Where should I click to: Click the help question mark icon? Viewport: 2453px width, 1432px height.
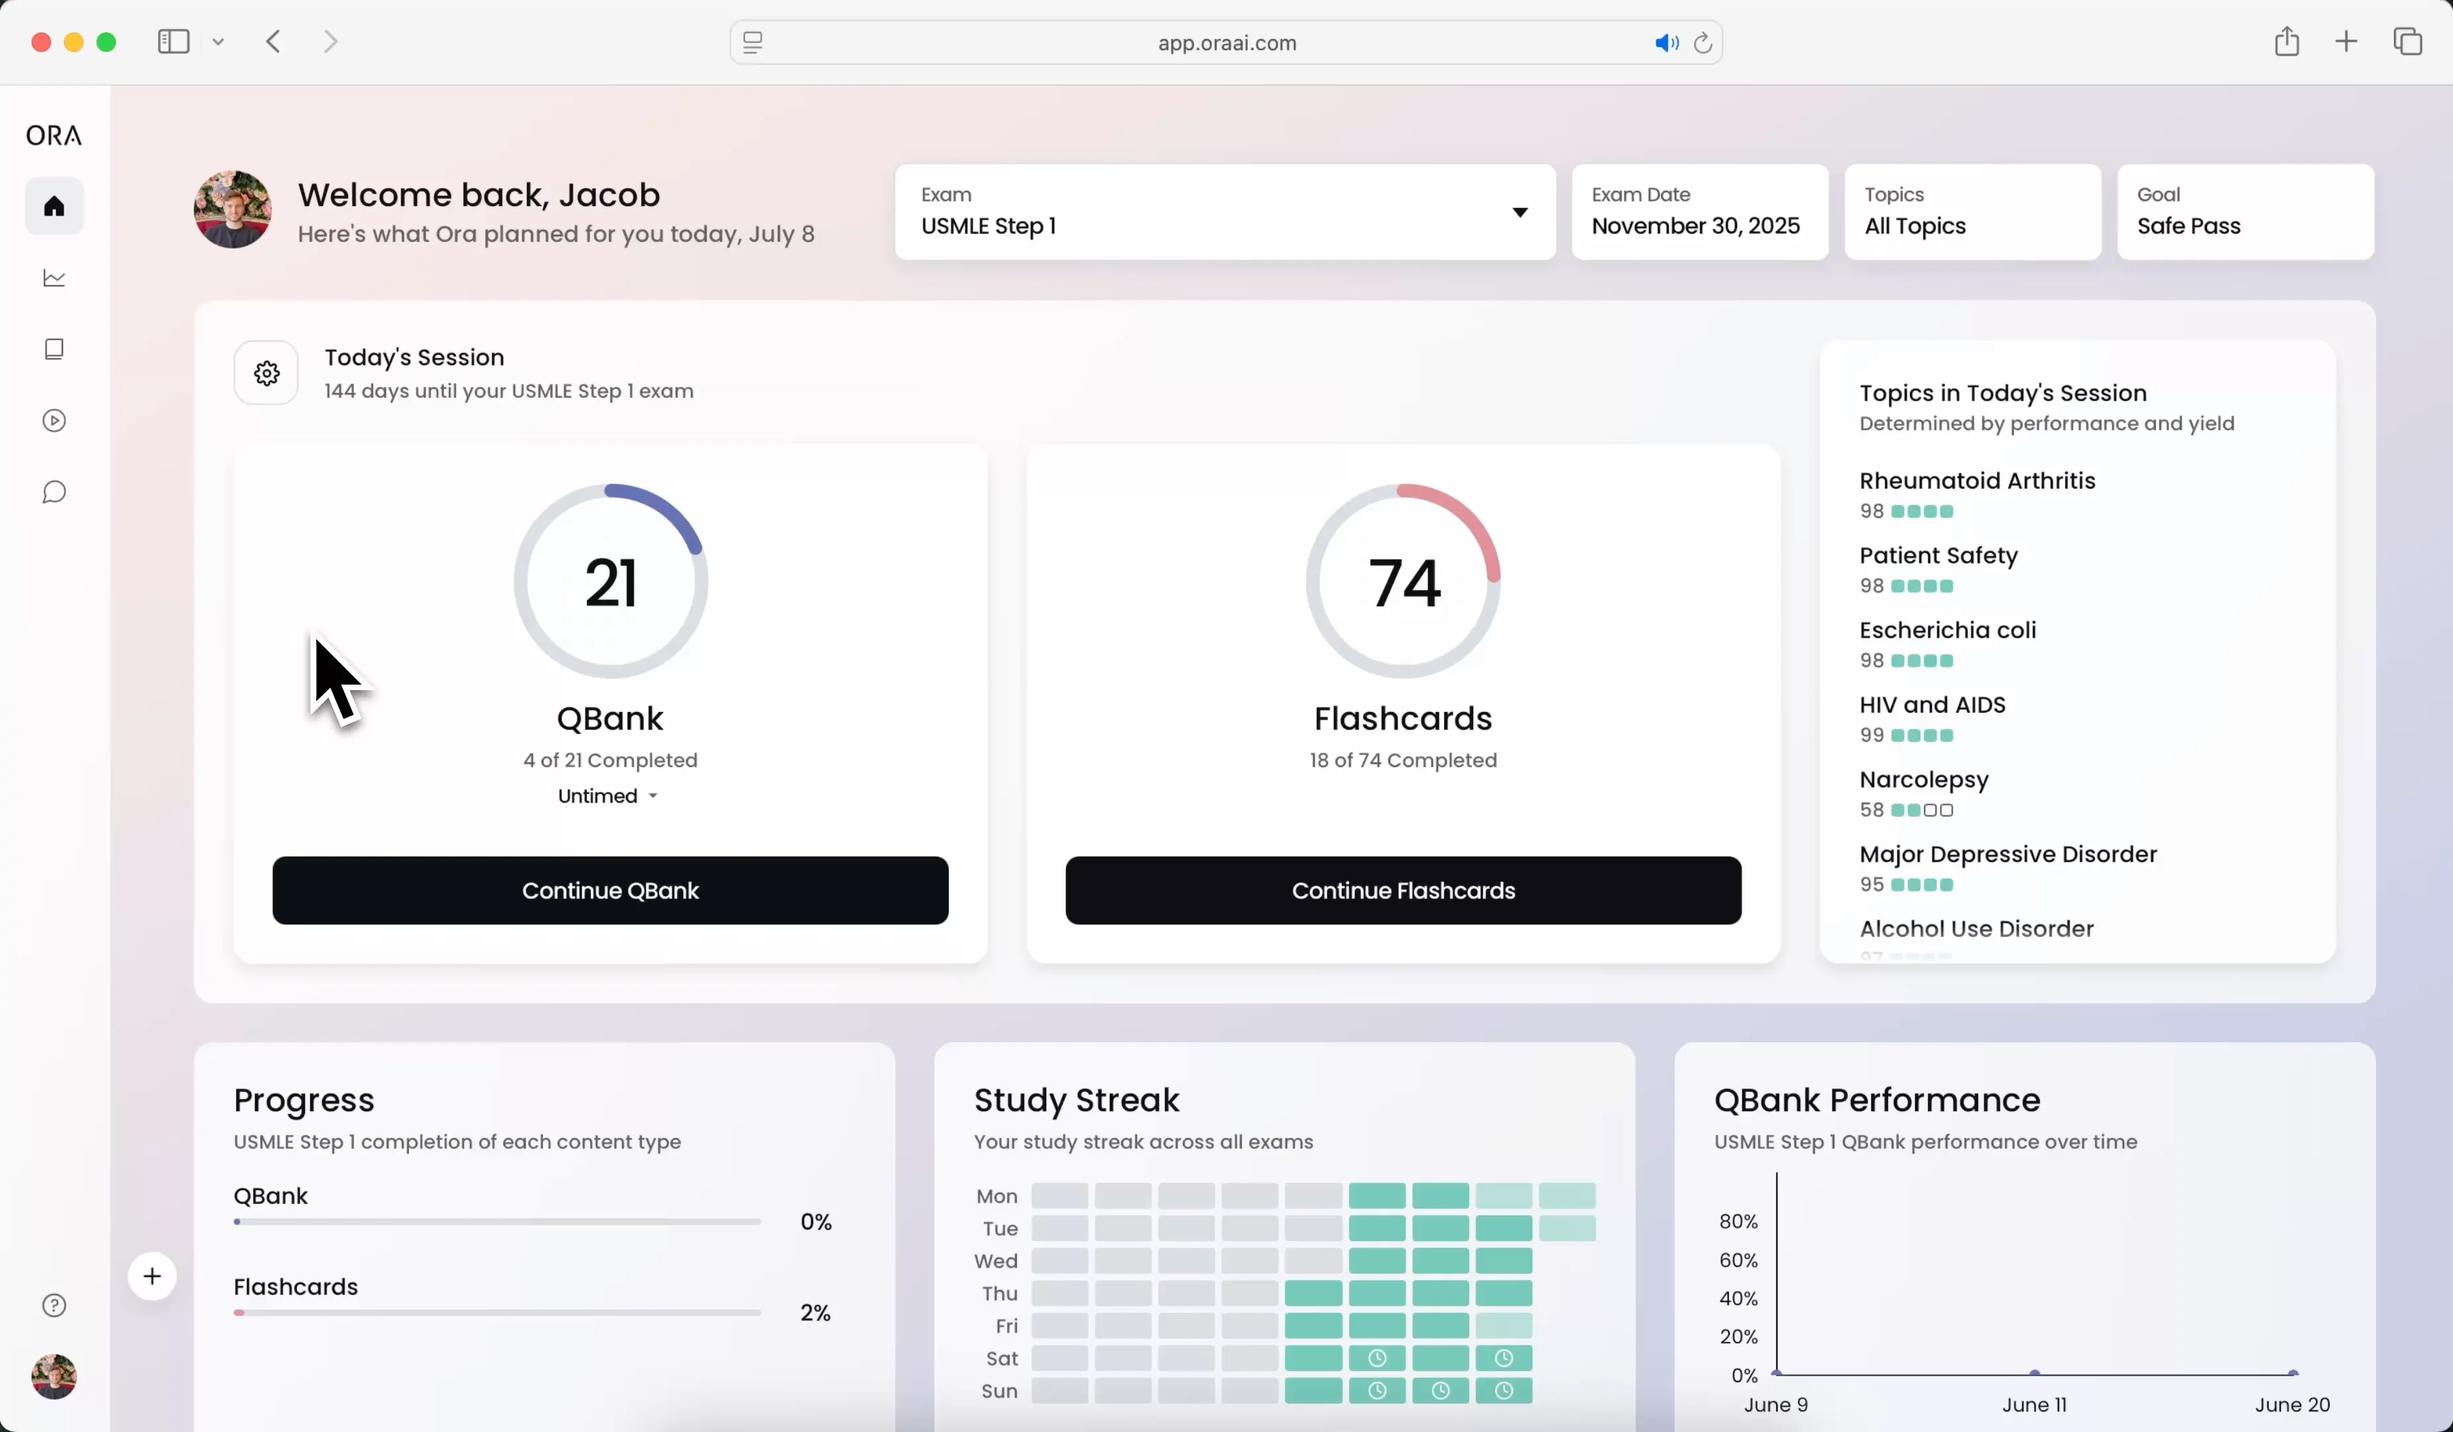coord(54,1305)
